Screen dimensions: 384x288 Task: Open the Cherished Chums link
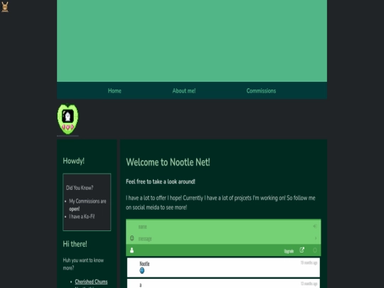click(91, 282)
